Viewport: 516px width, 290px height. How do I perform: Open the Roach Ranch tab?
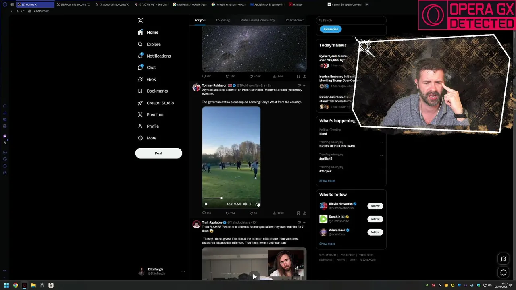coord(295,20)
